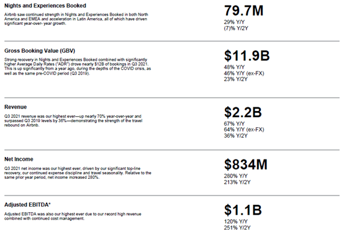Select the $11.9B figure
The width and height of the screenshot is (344, 234).
coord(247,56)
